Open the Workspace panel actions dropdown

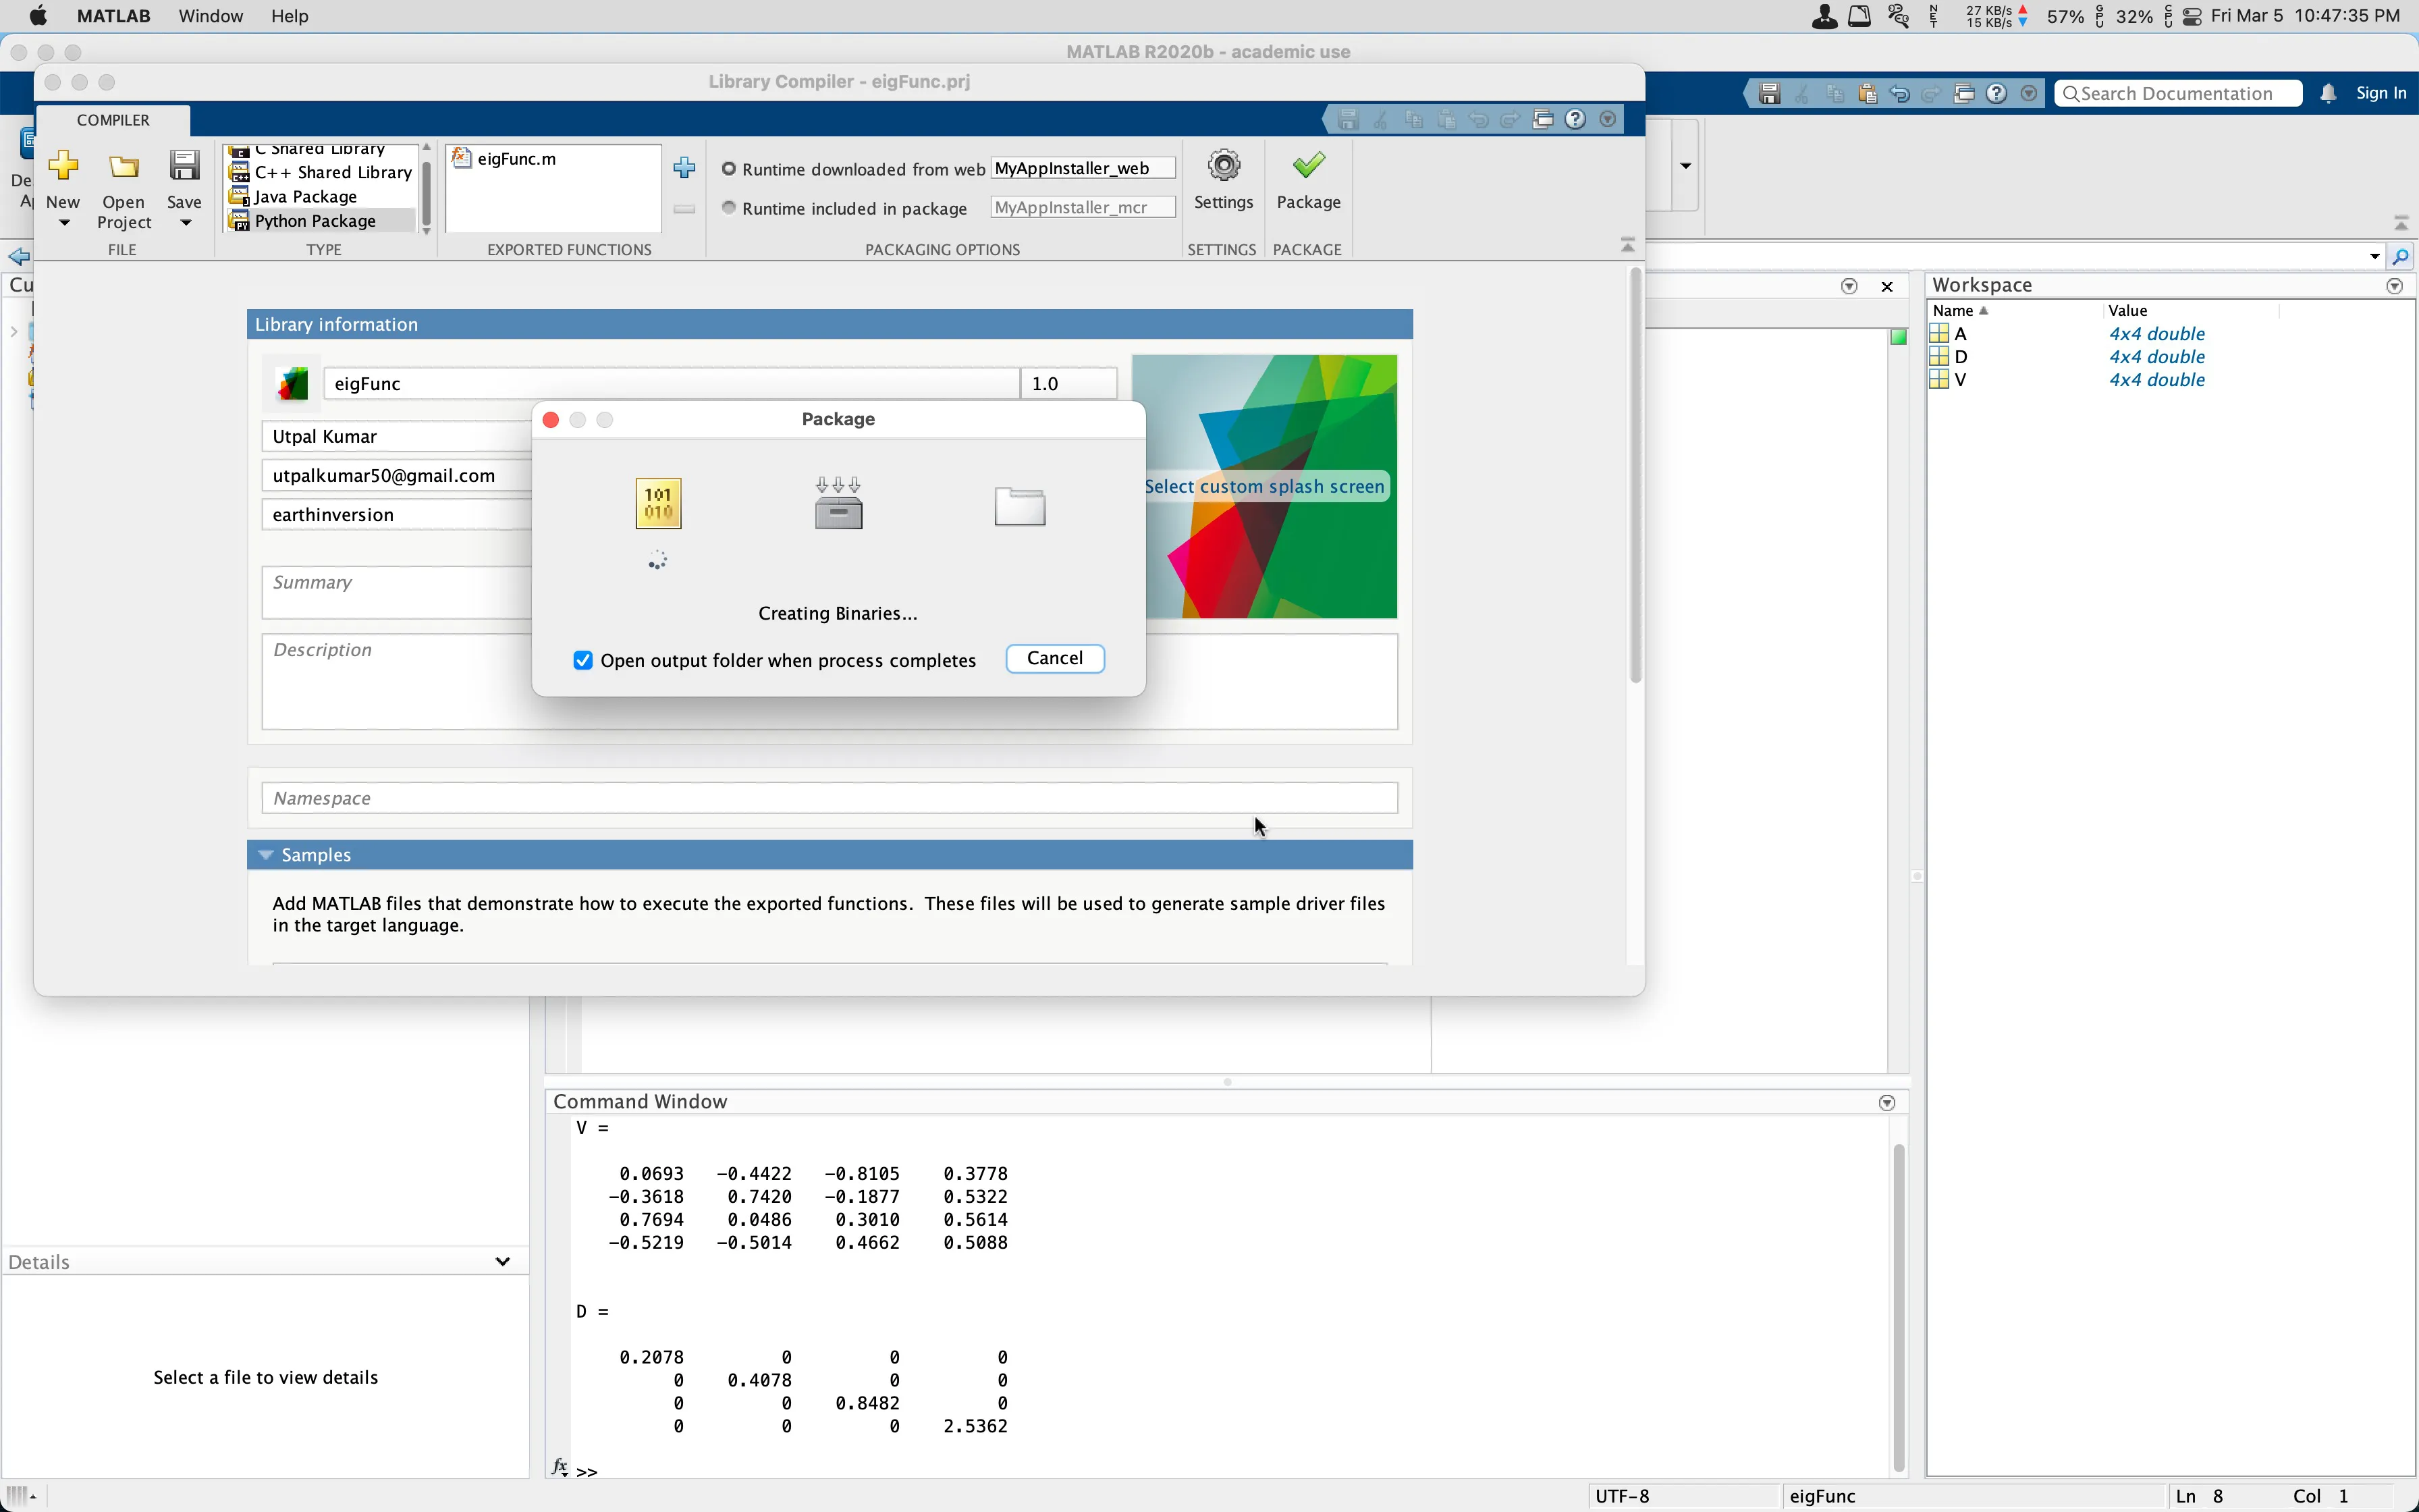[x=2394, y=286]
